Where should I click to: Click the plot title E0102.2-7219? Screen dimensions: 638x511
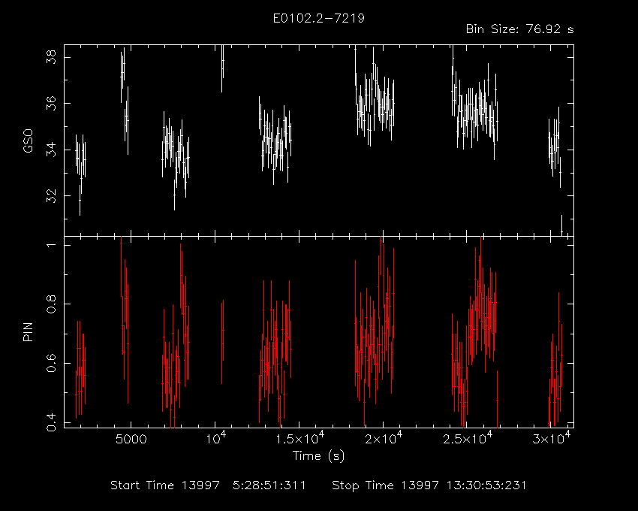[318, 18]
